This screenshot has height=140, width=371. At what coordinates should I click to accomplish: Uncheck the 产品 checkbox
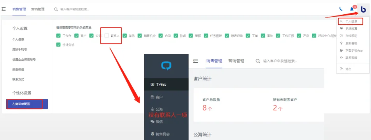(x=299, y=36)
